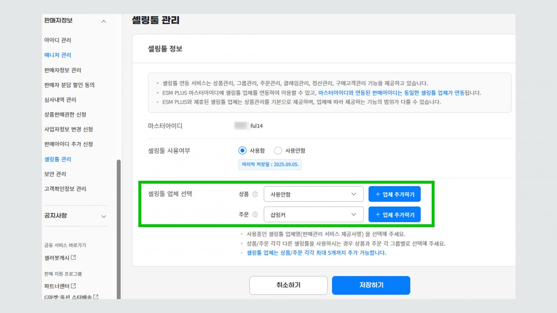Open 매니저 관리 in sidebar menu
The image size is (557, 313).
click(57, 55)
